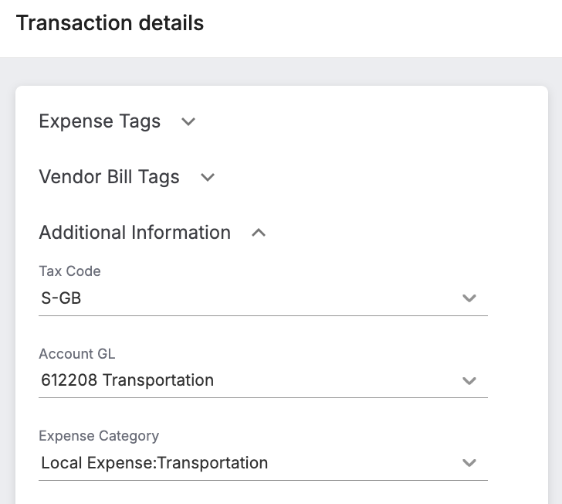Open Expense Category dropdown arrow
Image resolution: width=562 pixels, height=504 pixels.
pos(469,463)
